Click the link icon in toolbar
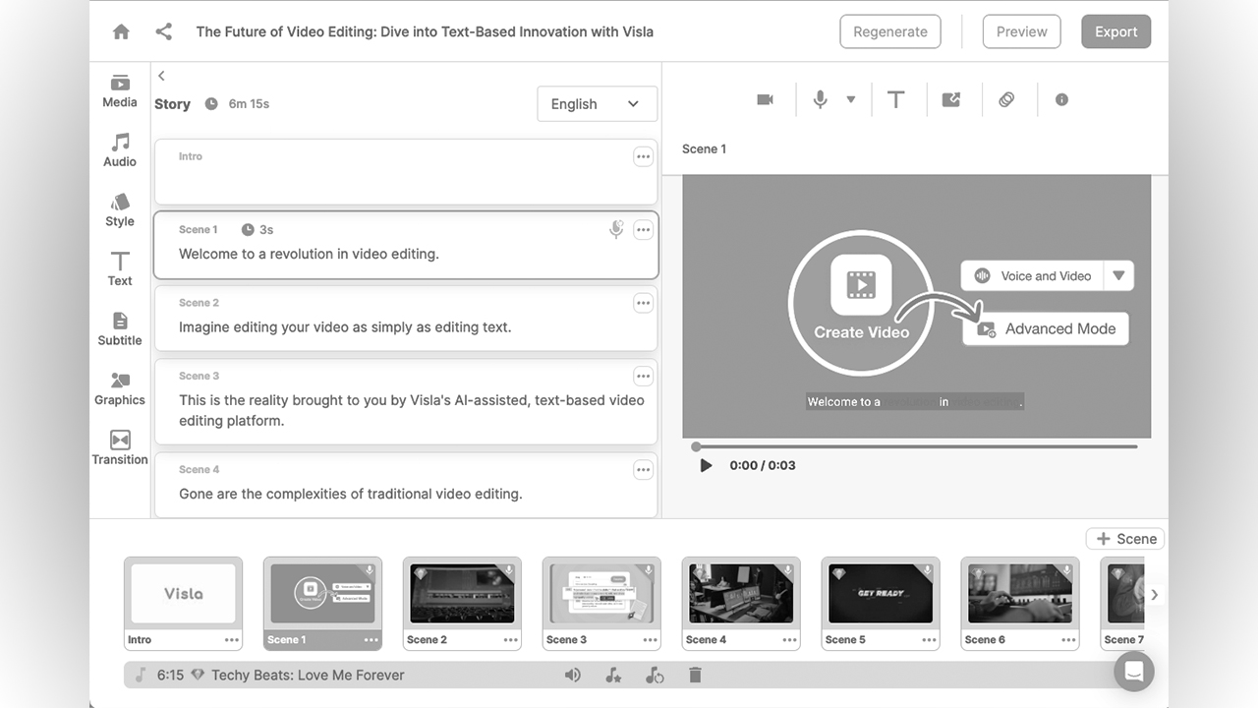The height and width of the screenshot is (708, 1258). point(1006,99)
